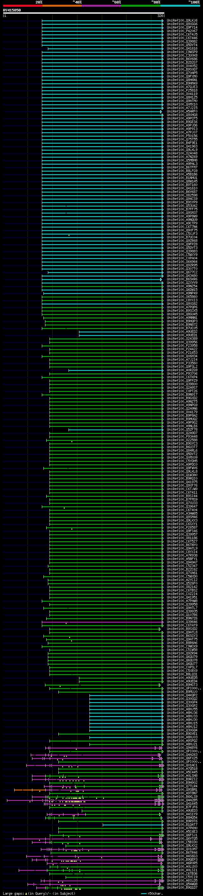Select hit label UniRef100_Q84RL6
The image size is (203, 896).
tap(182, 450)
